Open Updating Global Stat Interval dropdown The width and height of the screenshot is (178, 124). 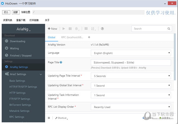(131, 86)
